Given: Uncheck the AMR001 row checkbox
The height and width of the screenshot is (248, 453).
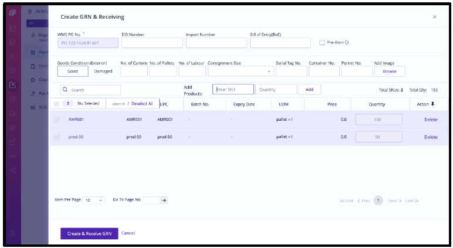Looking at the screenshot, I should tap(57, 120).
